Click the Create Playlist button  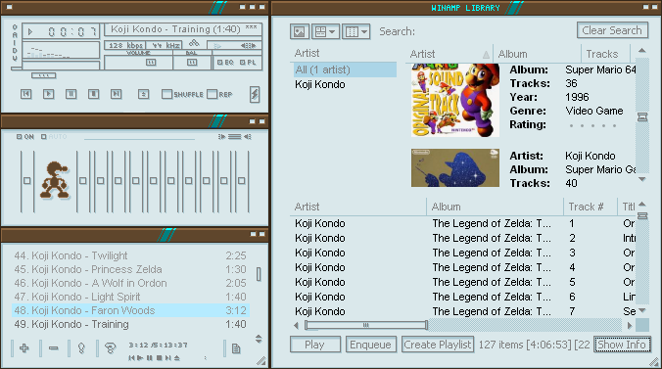pyautogui.click(x=438, y=345)
